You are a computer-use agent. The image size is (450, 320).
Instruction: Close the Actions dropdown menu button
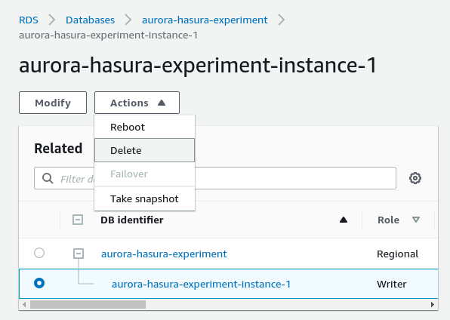(137, 103)
